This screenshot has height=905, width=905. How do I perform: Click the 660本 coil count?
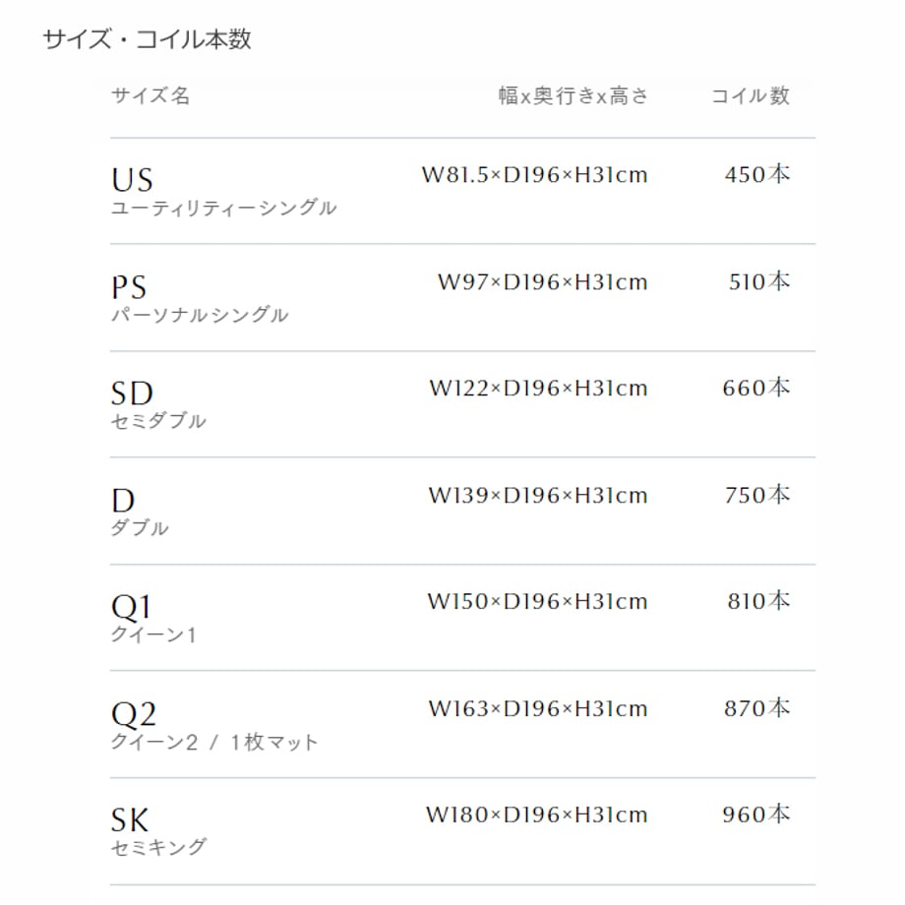[756, 388]
